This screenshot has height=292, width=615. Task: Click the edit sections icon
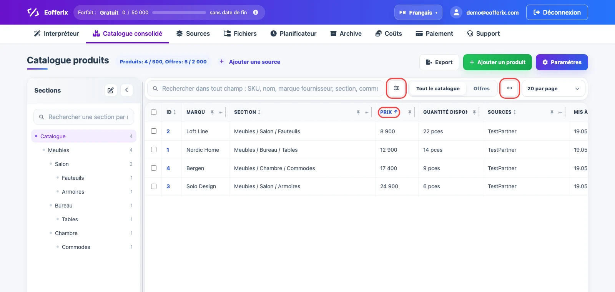[111, 90]
